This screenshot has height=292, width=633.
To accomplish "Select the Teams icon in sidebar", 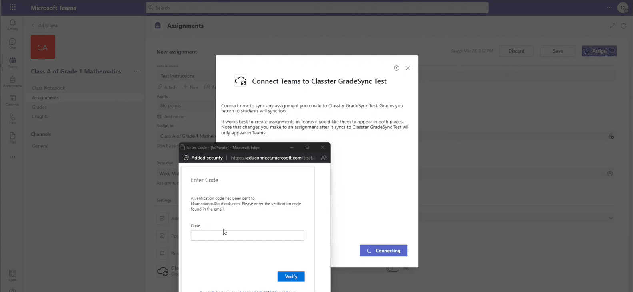I will [12, 62].
